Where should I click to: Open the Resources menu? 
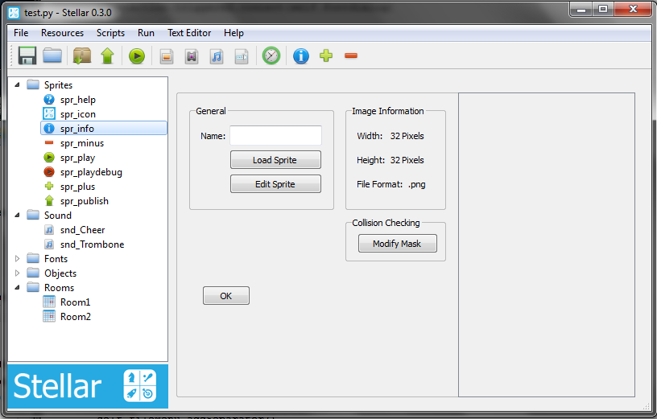tap(63, 33)
